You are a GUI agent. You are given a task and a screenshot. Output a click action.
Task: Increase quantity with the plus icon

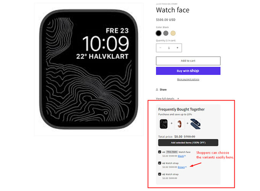click(x=177, y=48)
